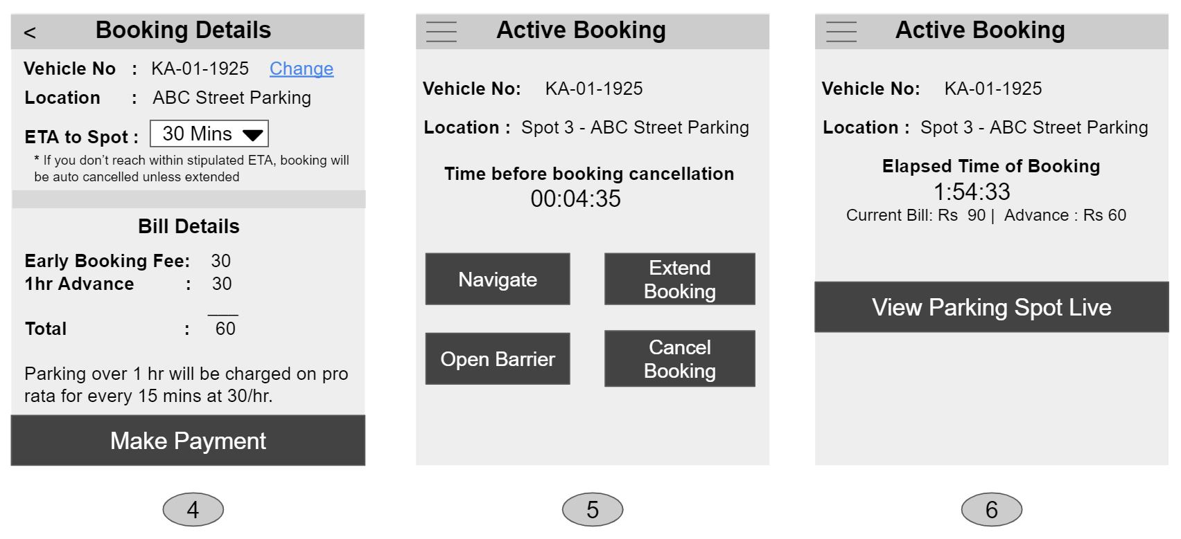This screenshot has height=539, width=1181.
Task: Click the elapsed time 1:54:33 display
Action: coord(972,191)
